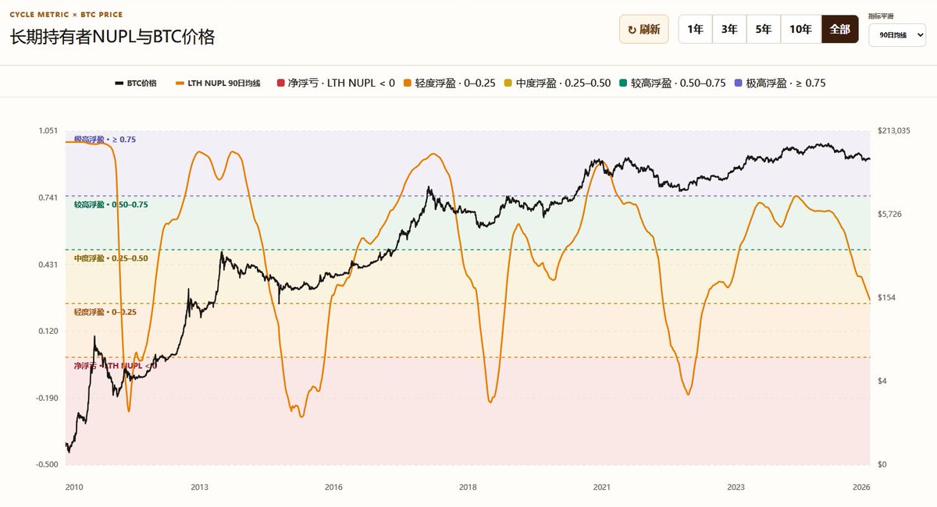
Task: Select the 3年 time range
Action: pos(729,30)
